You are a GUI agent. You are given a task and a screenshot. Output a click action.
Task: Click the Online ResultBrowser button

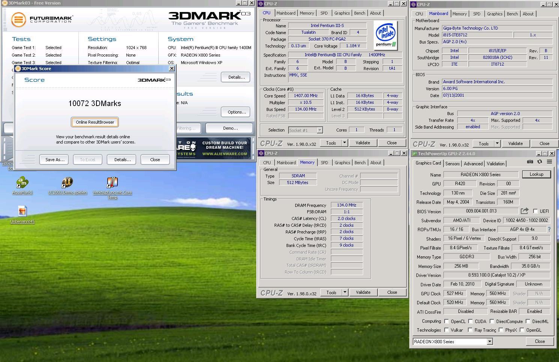coord(95,122)
